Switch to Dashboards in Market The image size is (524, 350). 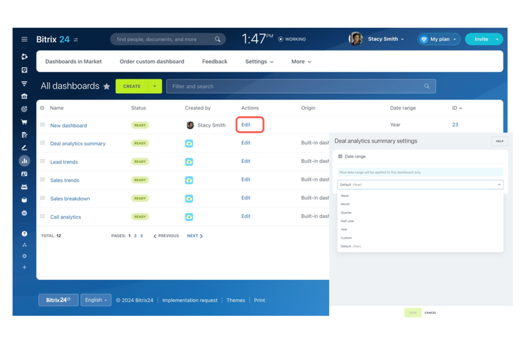click(x=73, y=61)
